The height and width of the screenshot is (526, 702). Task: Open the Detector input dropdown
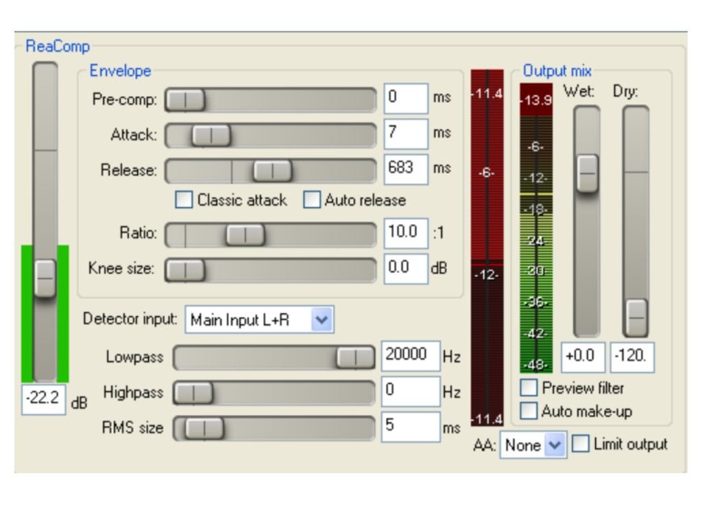pyautogui.click(x=259, y=320)
